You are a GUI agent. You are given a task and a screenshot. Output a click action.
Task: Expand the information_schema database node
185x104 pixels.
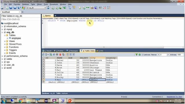(2, 26)
